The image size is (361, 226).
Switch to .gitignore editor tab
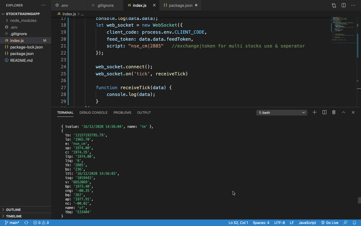click(105, 5)
